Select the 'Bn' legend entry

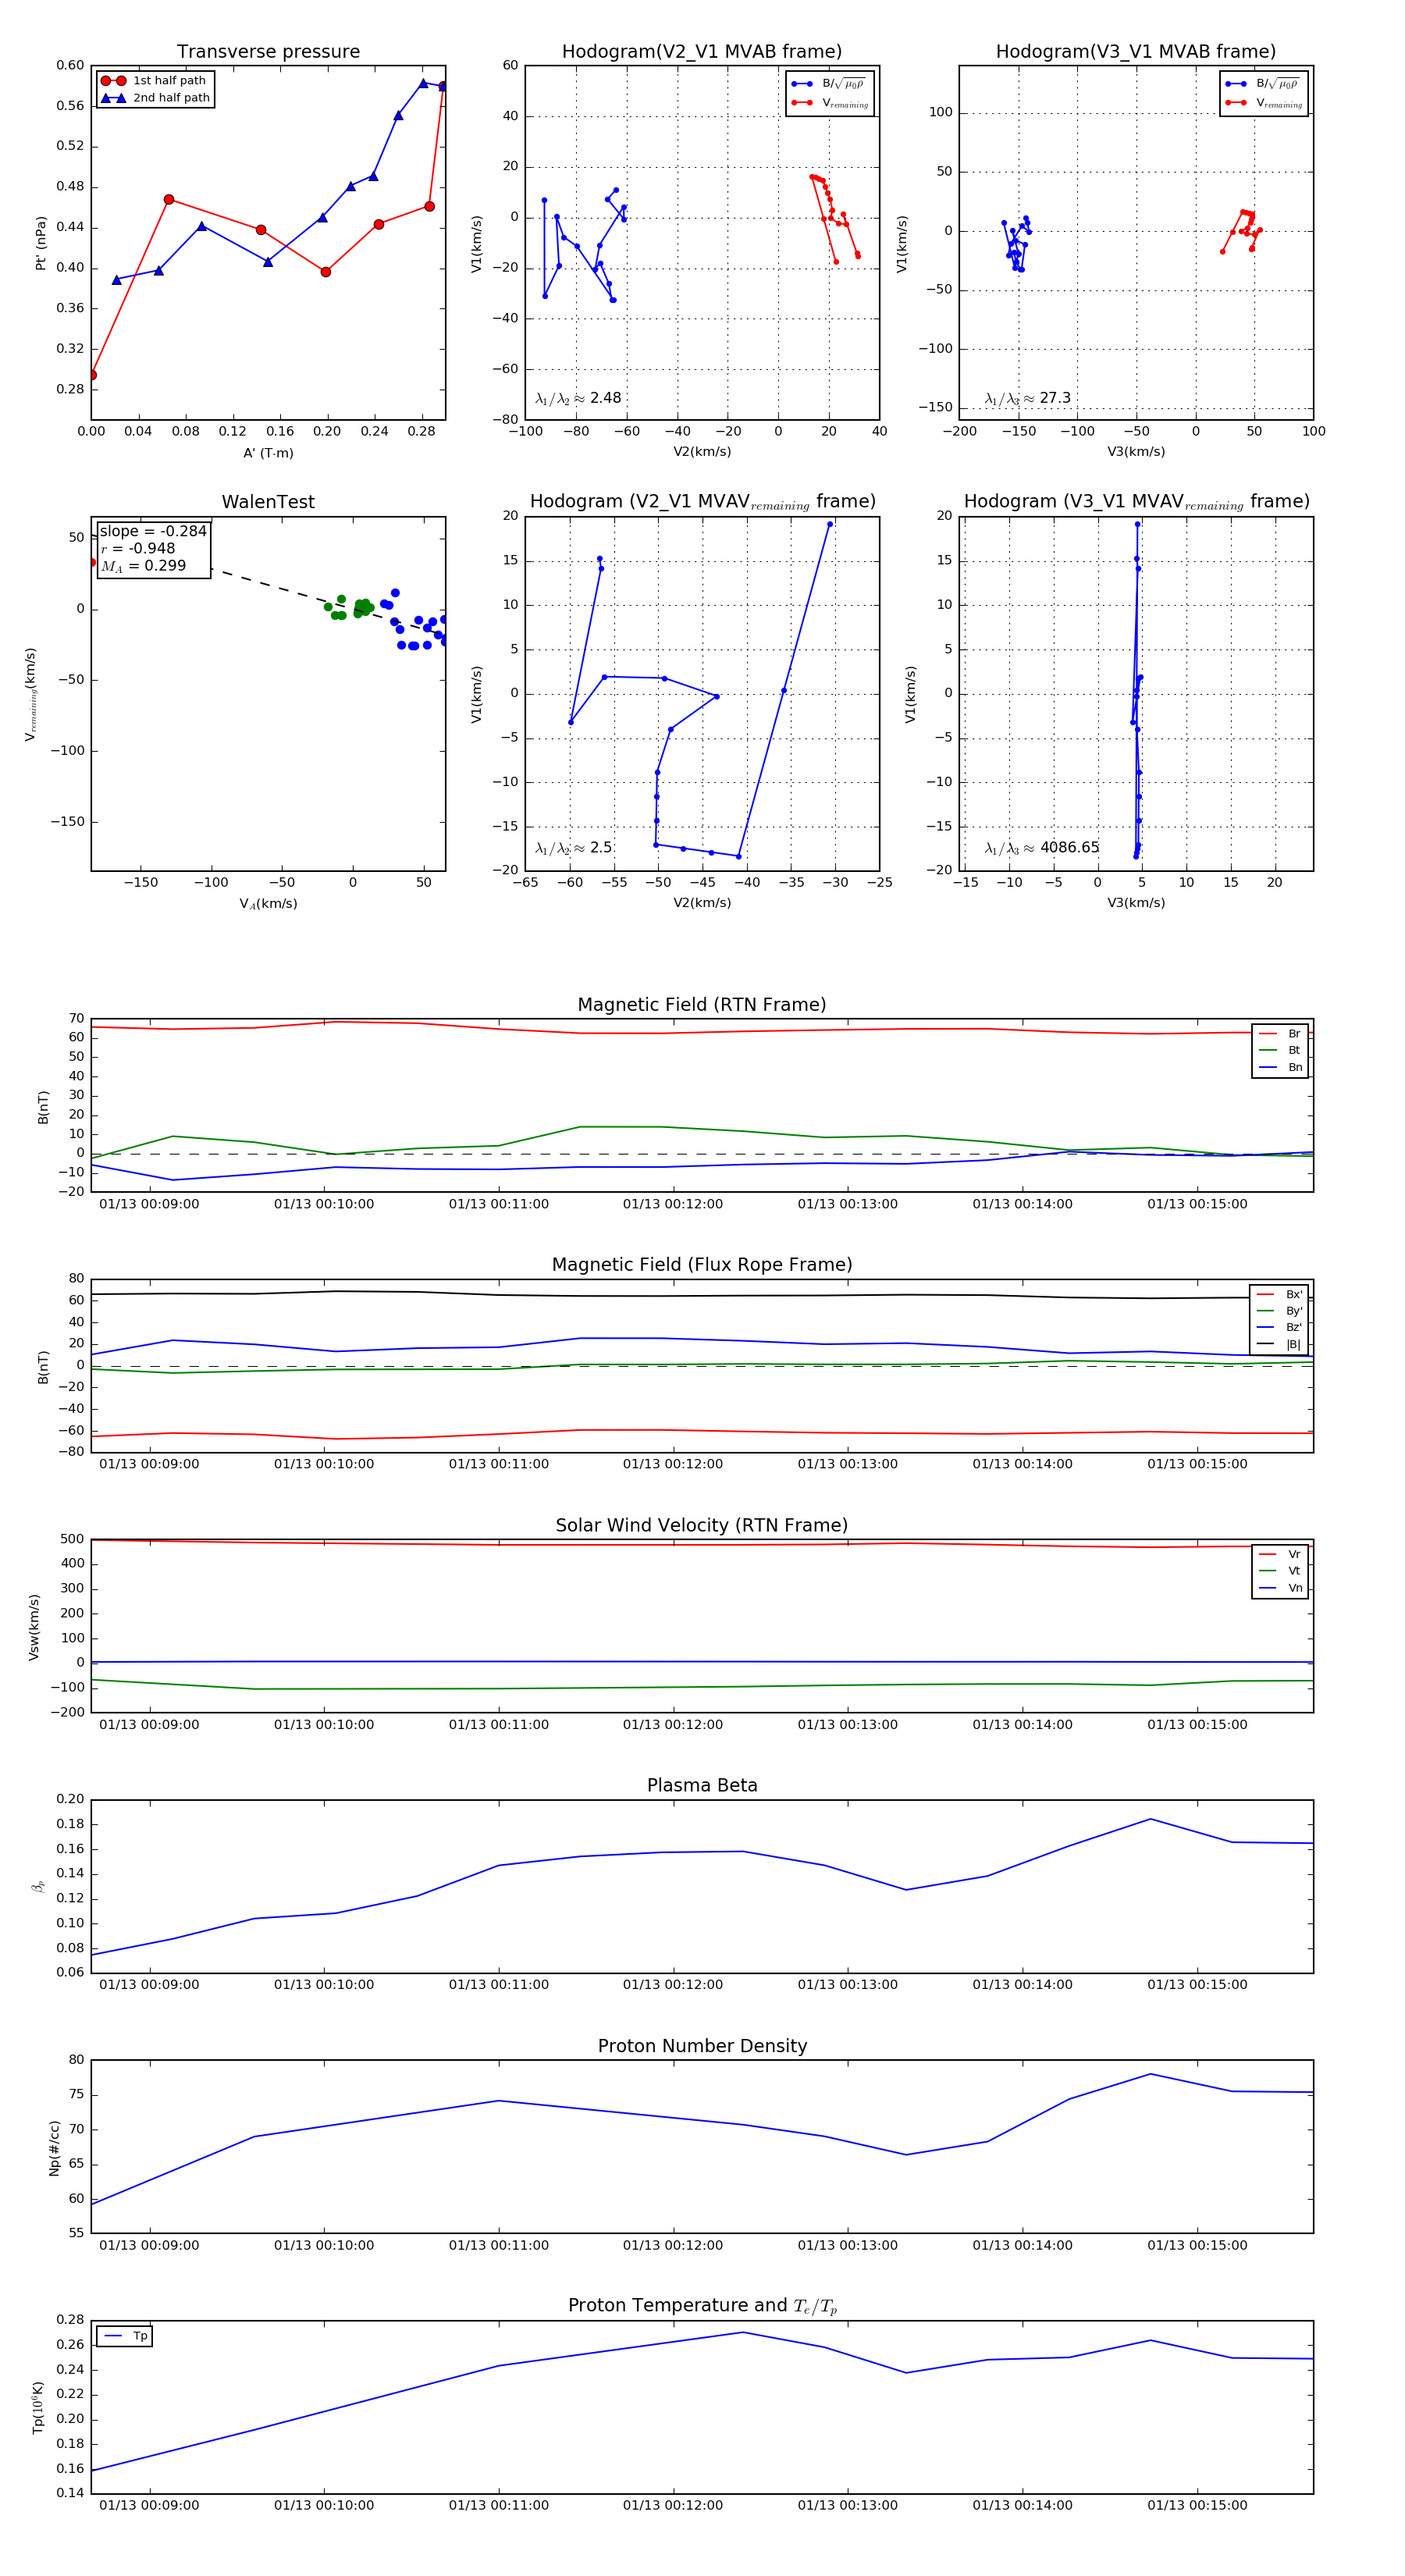[x=1280, y=1067]
